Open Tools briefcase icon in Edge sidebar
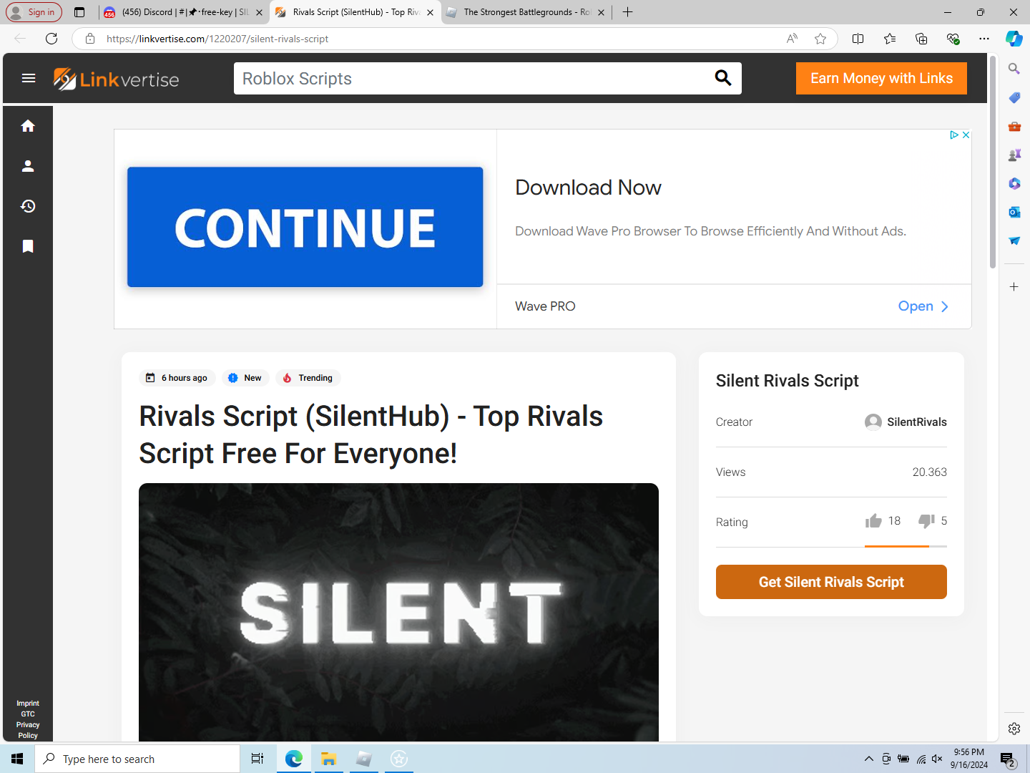Image resolution: width=1030 pixels, height=773 pixels. pos(1014,126)
